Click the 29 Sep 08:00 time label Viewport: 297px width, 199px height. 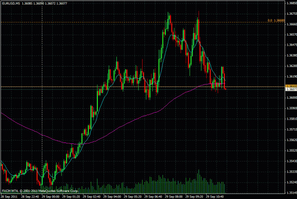coord(174,197)
